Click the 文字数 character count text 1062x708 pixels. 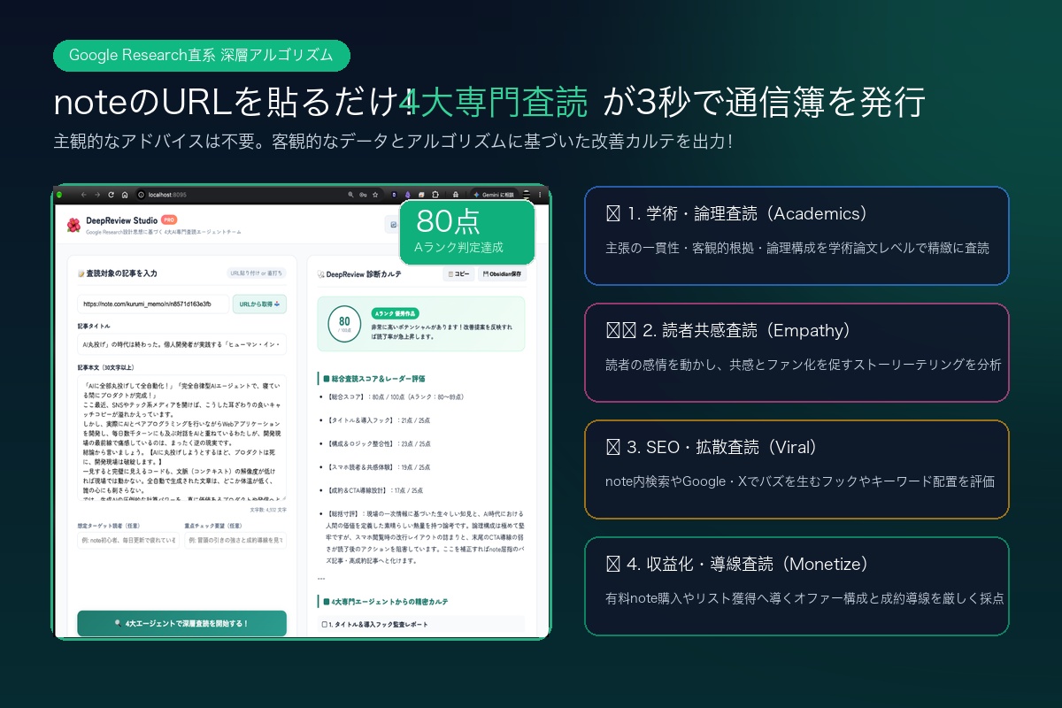coord(267,509)
